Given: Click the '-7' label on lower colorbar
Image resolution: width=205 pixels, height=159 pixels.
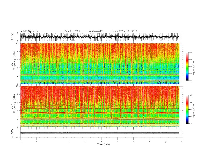Looking at the screenshot, I should click(x=191, y=124).
